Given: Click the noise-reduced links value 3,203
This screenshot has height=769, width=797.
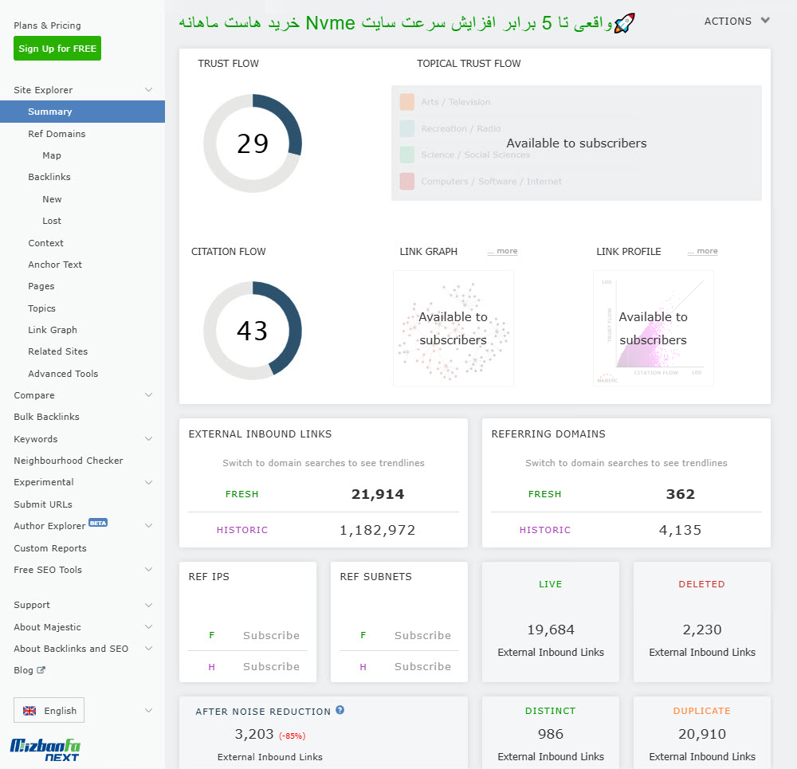Looking at the screenshot, I should [x=254, y=734].
